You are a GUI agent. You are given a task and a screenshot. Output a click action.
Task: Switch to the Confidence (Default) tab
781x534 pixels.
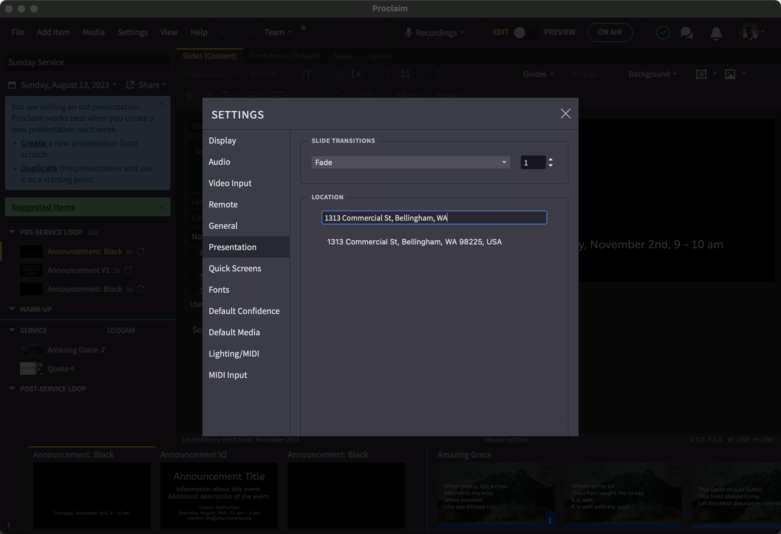pos(285,56)
